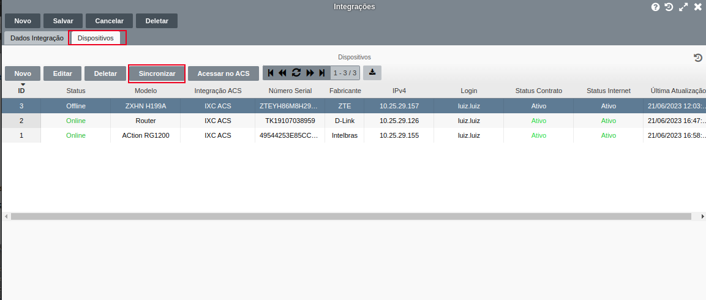This screenshot has width=706, height=300.
Task: Go to previous page of results
Action: pos(282,73)
